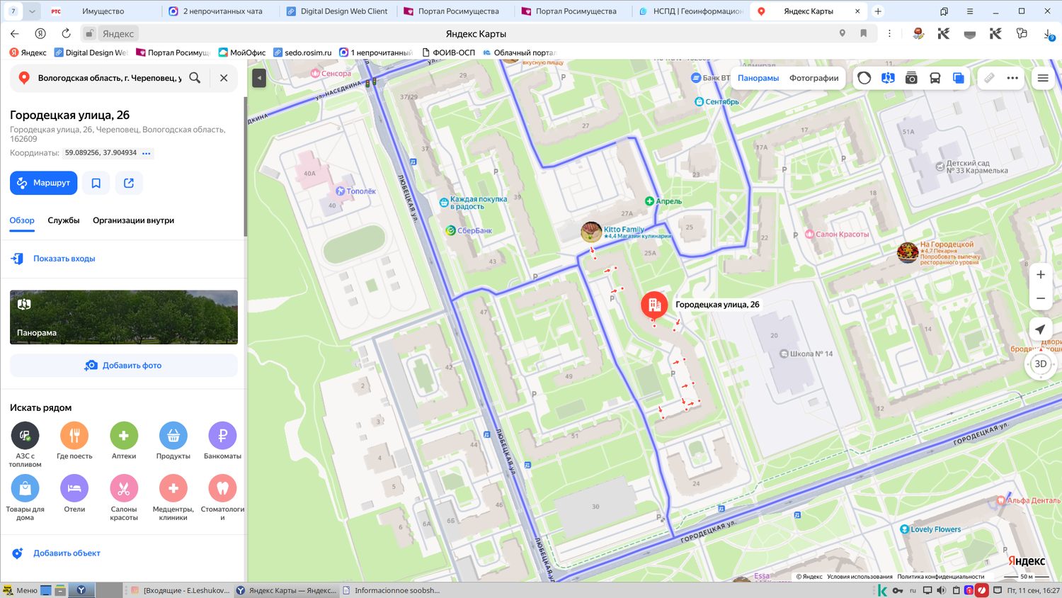
Task: Find nearby Отели
Action: [x=74, y=494]
